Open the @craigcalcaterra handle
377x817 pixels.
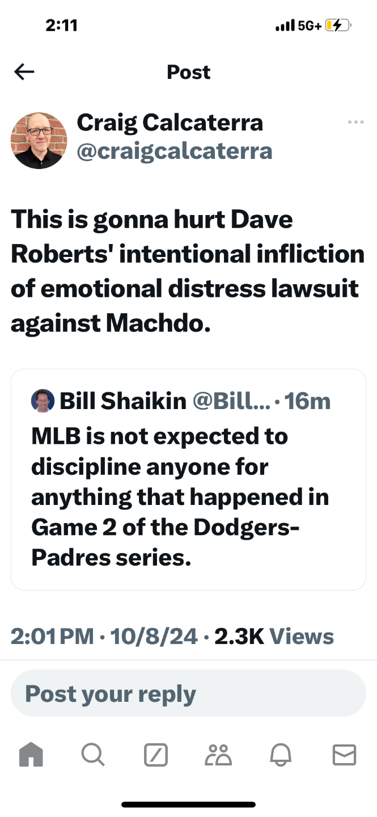pos(174,151)
